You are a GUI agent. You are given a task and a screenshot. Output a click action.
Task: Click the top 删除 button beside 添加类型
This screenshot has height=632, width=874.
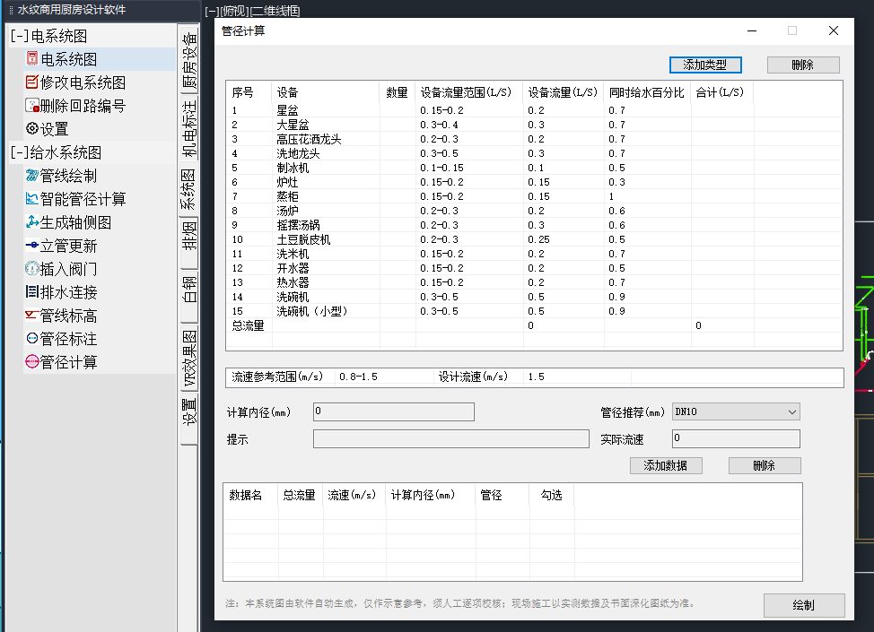802,65
